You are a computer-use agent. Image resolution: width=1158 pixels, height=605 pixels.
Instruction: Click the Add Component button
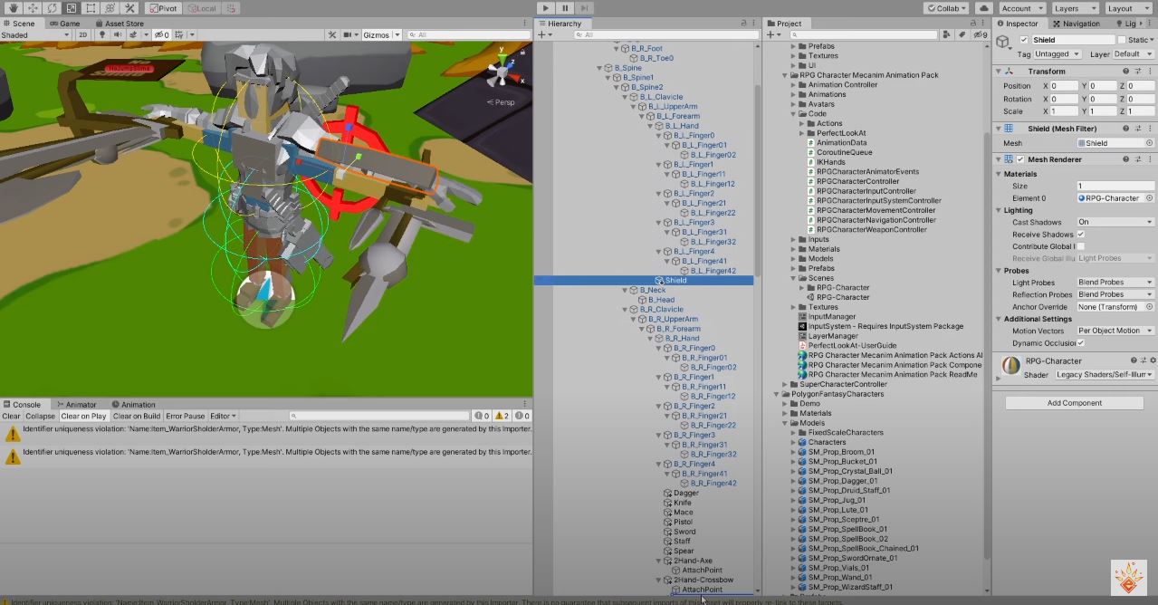[1074, 402]
